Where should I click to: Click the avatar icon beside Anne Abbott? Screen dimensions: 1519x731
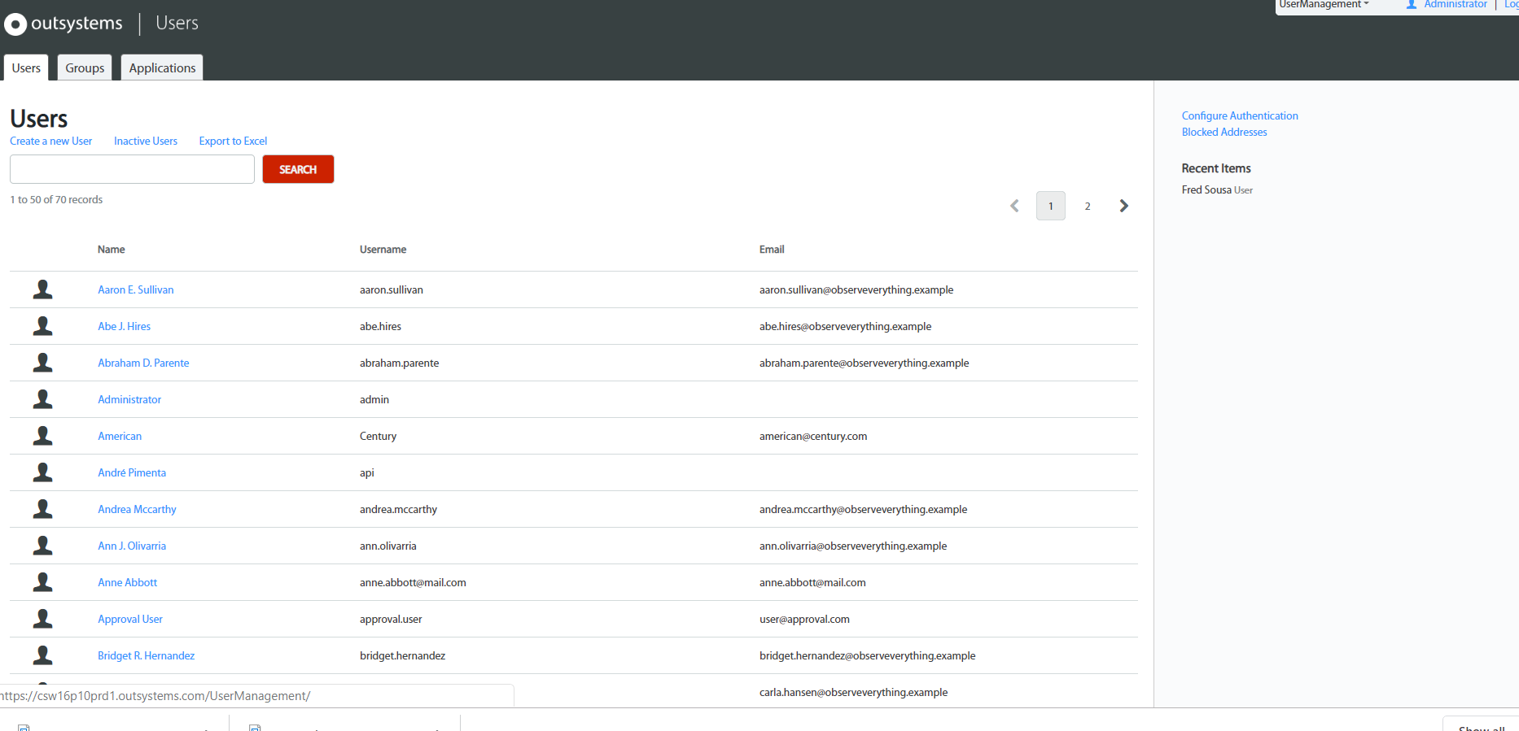click(43, 582)
